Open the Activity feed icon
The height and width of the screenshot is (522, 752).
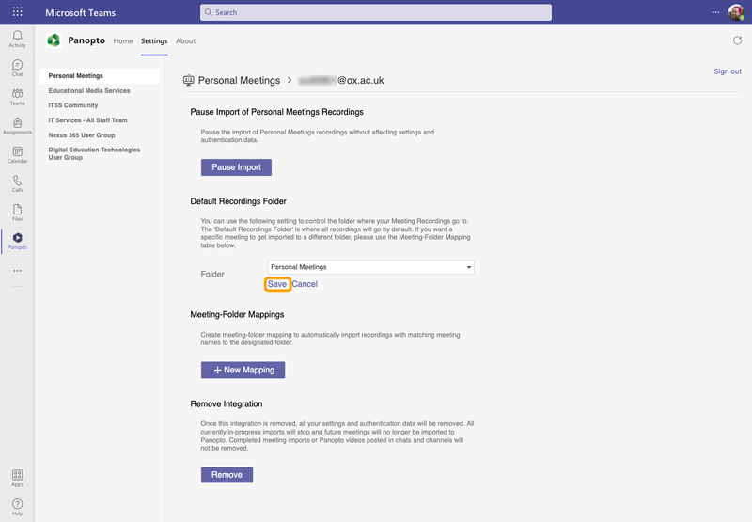pos(17,38)
